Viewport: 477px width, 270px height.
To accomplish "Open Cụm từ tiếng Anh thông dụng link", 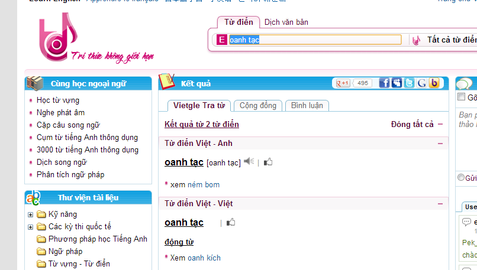I will click(x=87, y=138).
